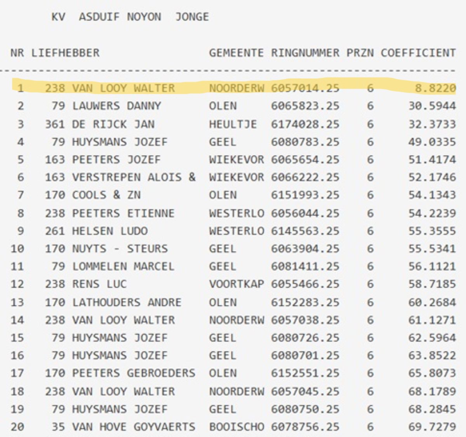Click ring number 6065654.25

pyautogui.click(x=305, y=160)
